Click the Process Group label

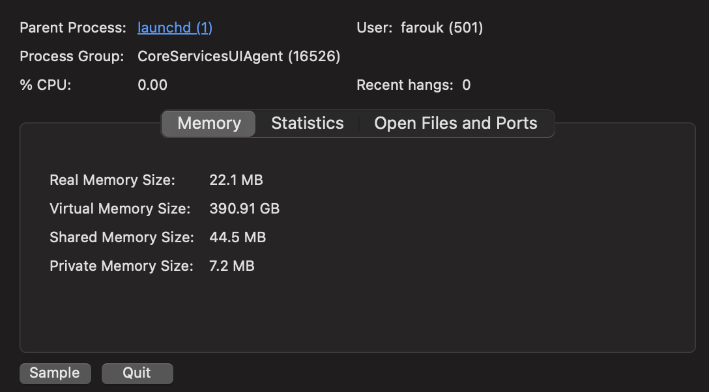pos(72,57)
